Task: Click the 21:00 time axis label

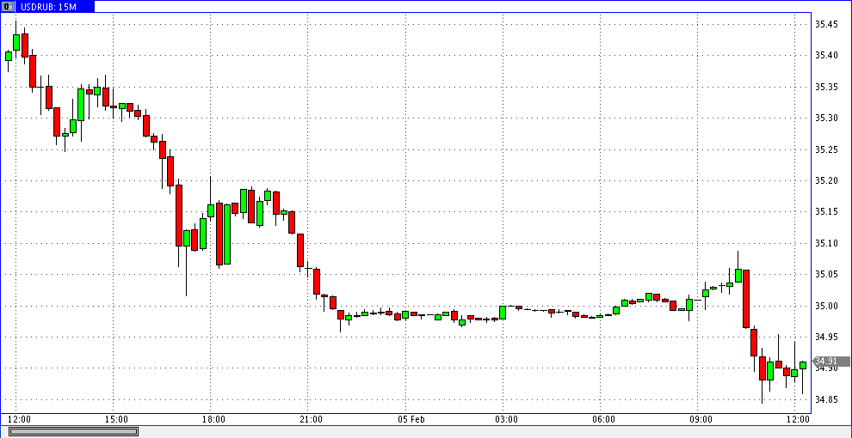Action: point(311,419)
